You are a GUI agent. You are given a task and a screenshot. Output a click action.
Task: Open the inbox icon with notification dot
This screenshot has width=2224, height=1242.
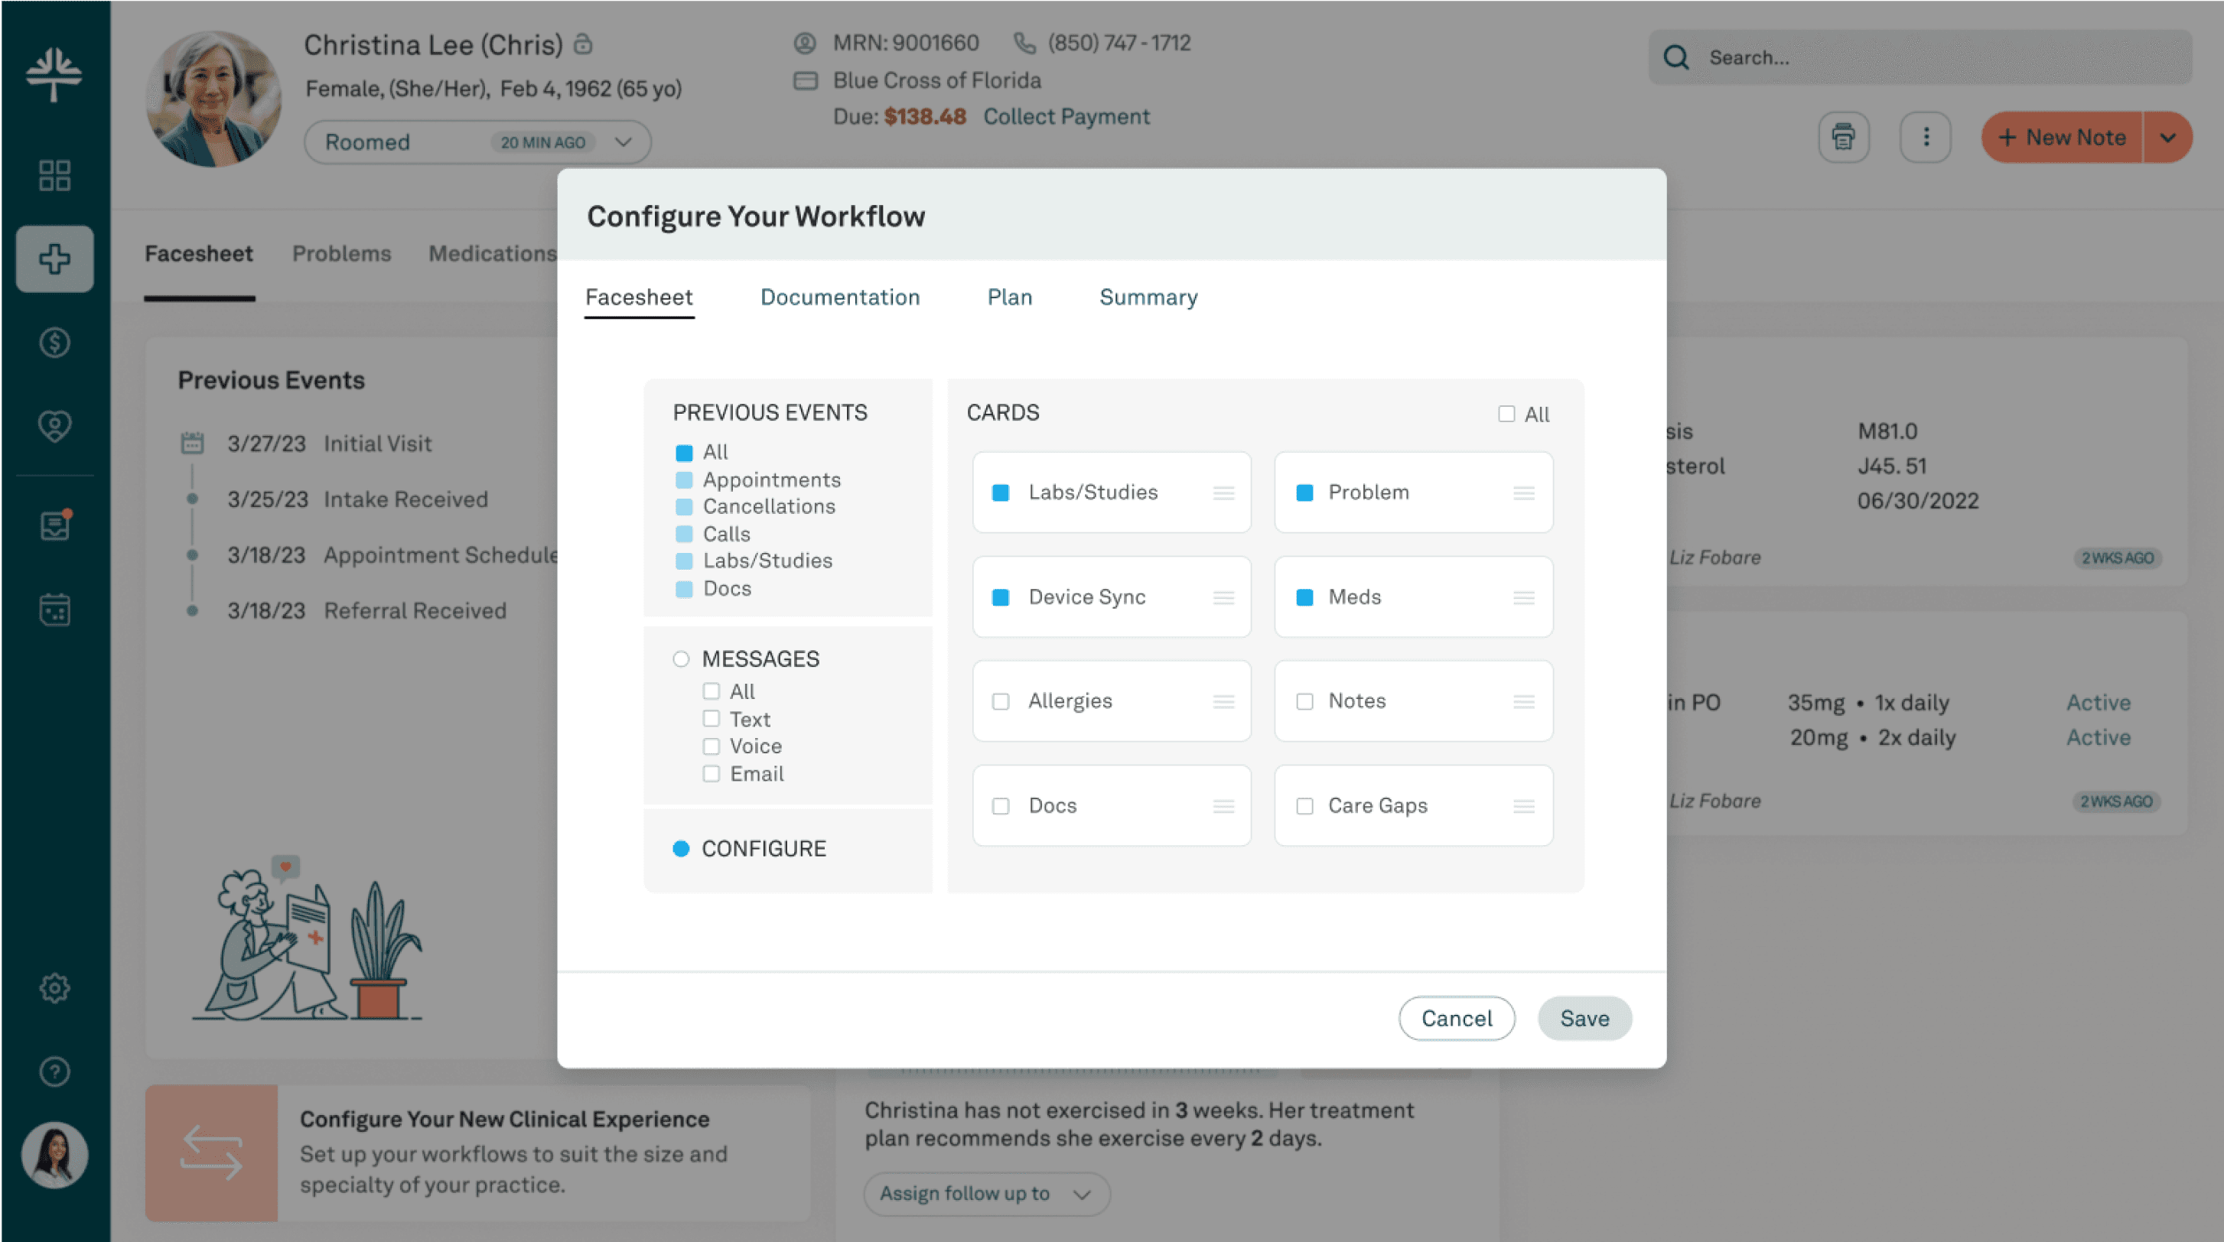click(x=54, y=525)
